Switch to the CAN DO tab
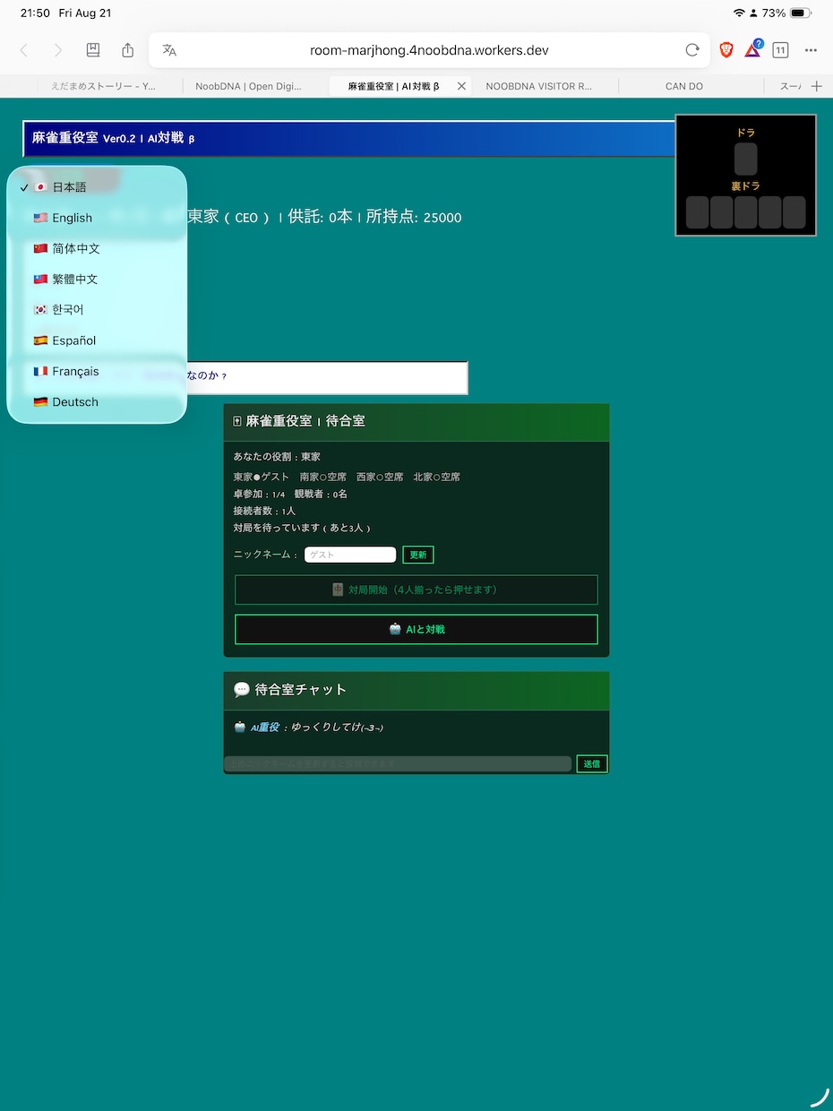Viewport: 833px width, 1111px height. pyautogui.click(x=684, y=86)
